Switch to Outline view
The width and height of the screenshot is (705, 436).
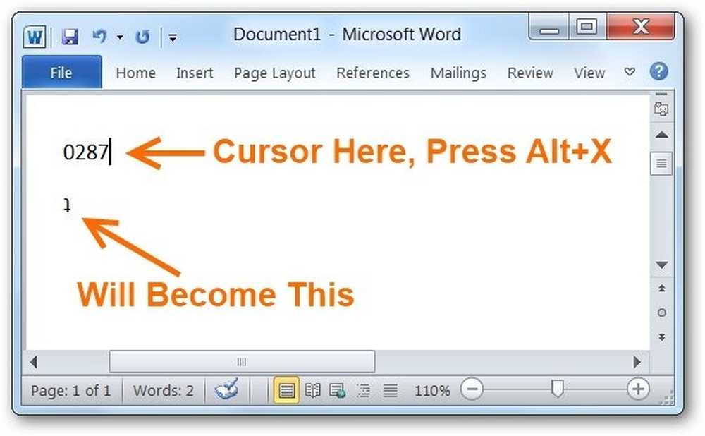(x=363, y=391)
